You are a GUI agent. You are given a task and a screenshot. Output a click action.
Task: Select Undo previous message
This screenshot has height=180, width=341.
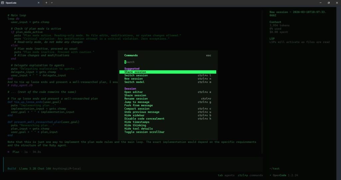click(142, 112)
